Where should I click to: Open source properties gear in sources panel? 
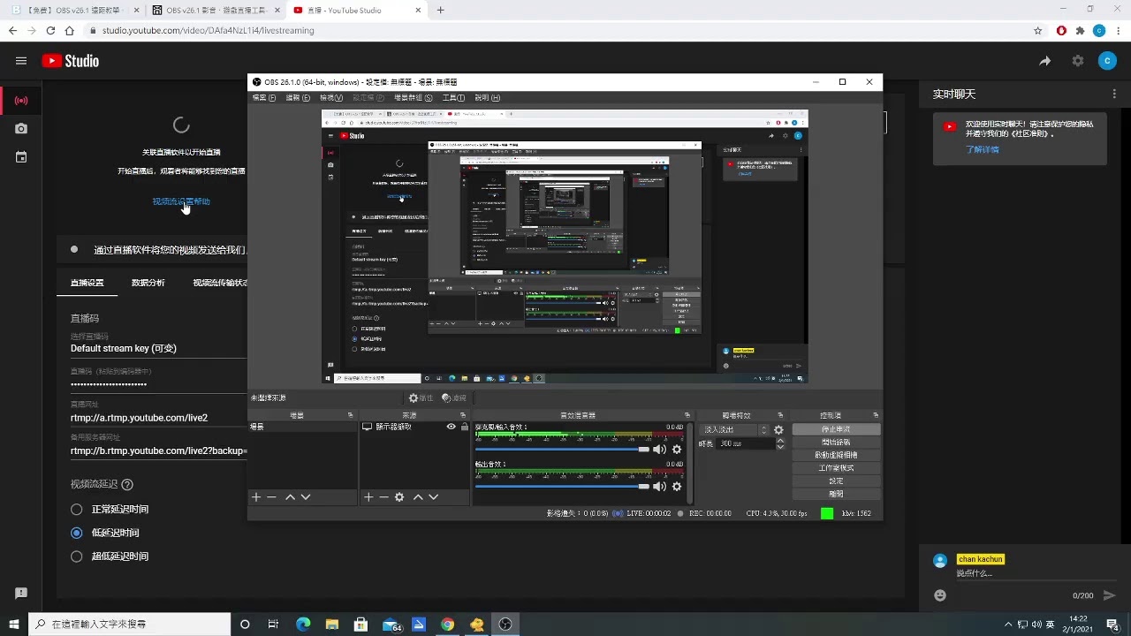coord(399,497)
